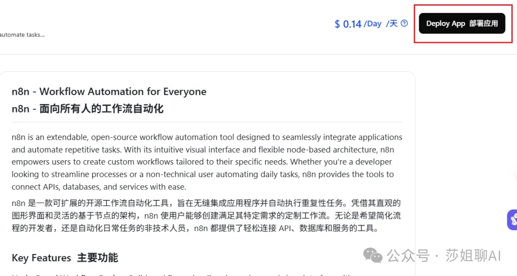Click the truncated "automate tasks..." text

pos(22,35)
